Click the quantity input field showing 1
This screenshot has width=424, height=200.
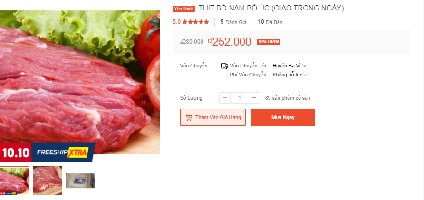pos(240,98)
